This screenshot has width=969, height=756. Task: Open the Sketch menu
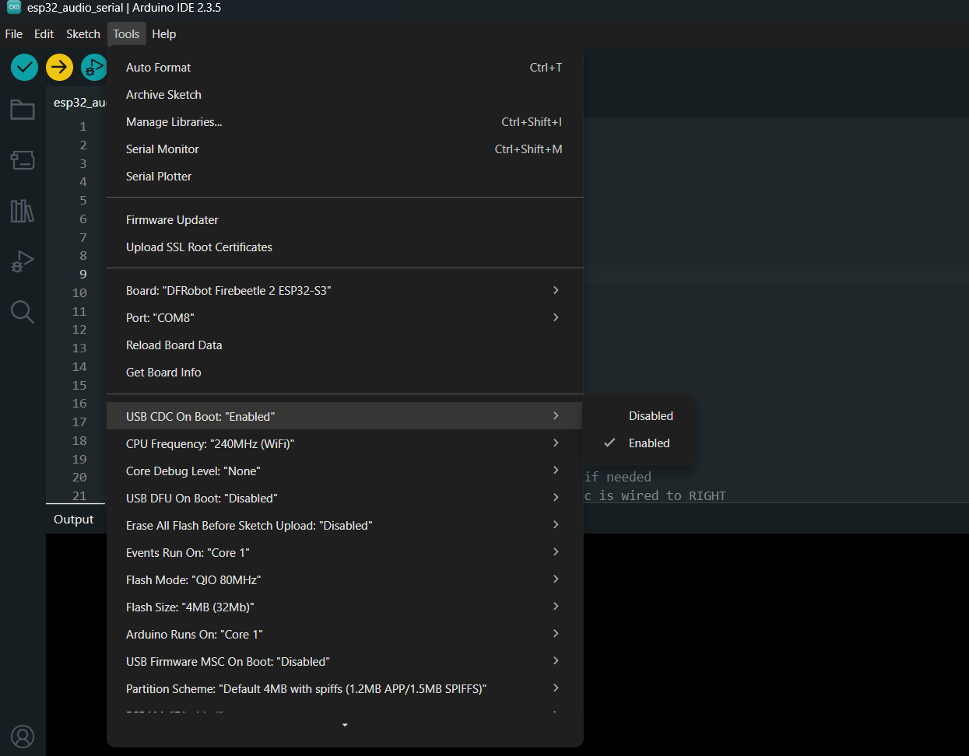pyautogui.click(x=83, y=34)
